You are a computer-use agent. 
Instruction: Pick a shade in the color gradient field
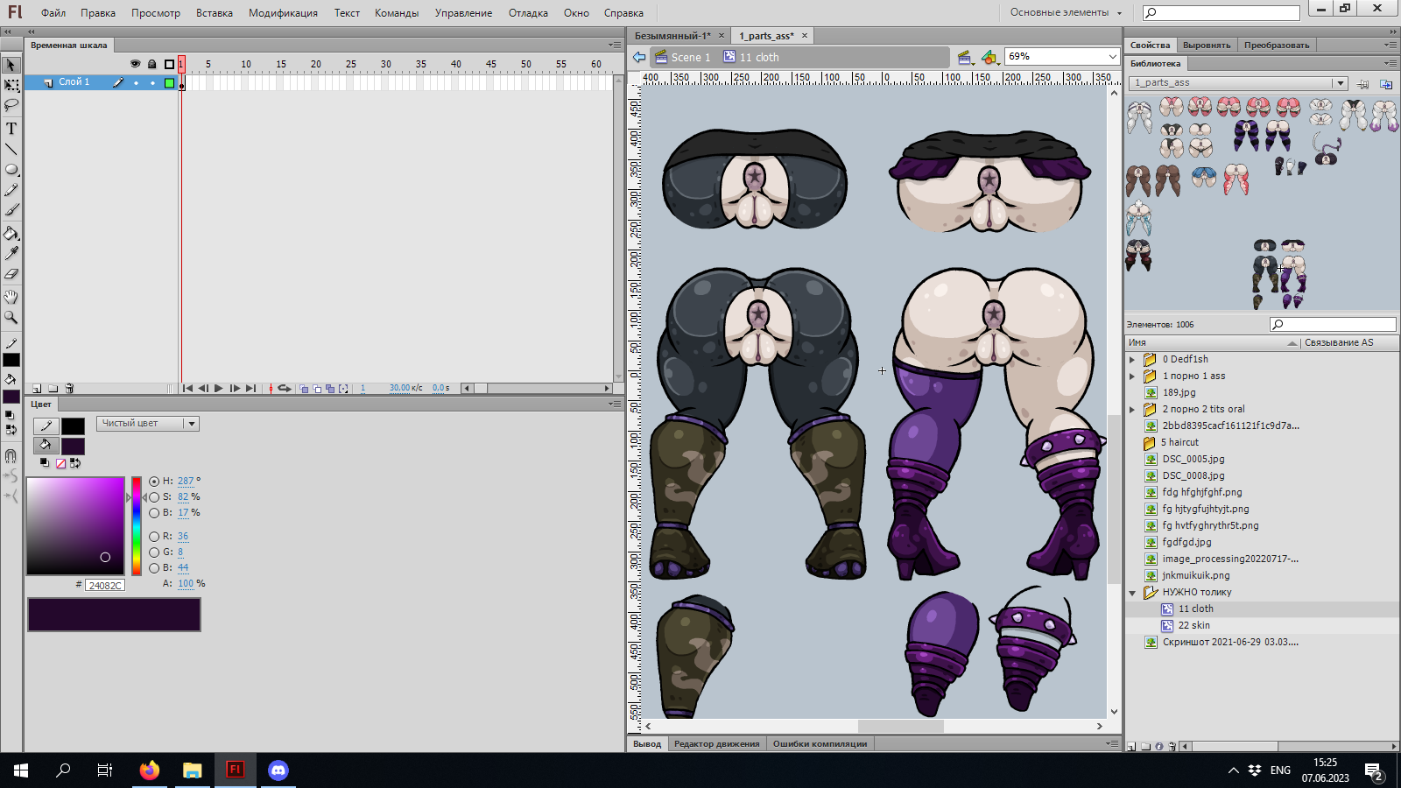75,526
